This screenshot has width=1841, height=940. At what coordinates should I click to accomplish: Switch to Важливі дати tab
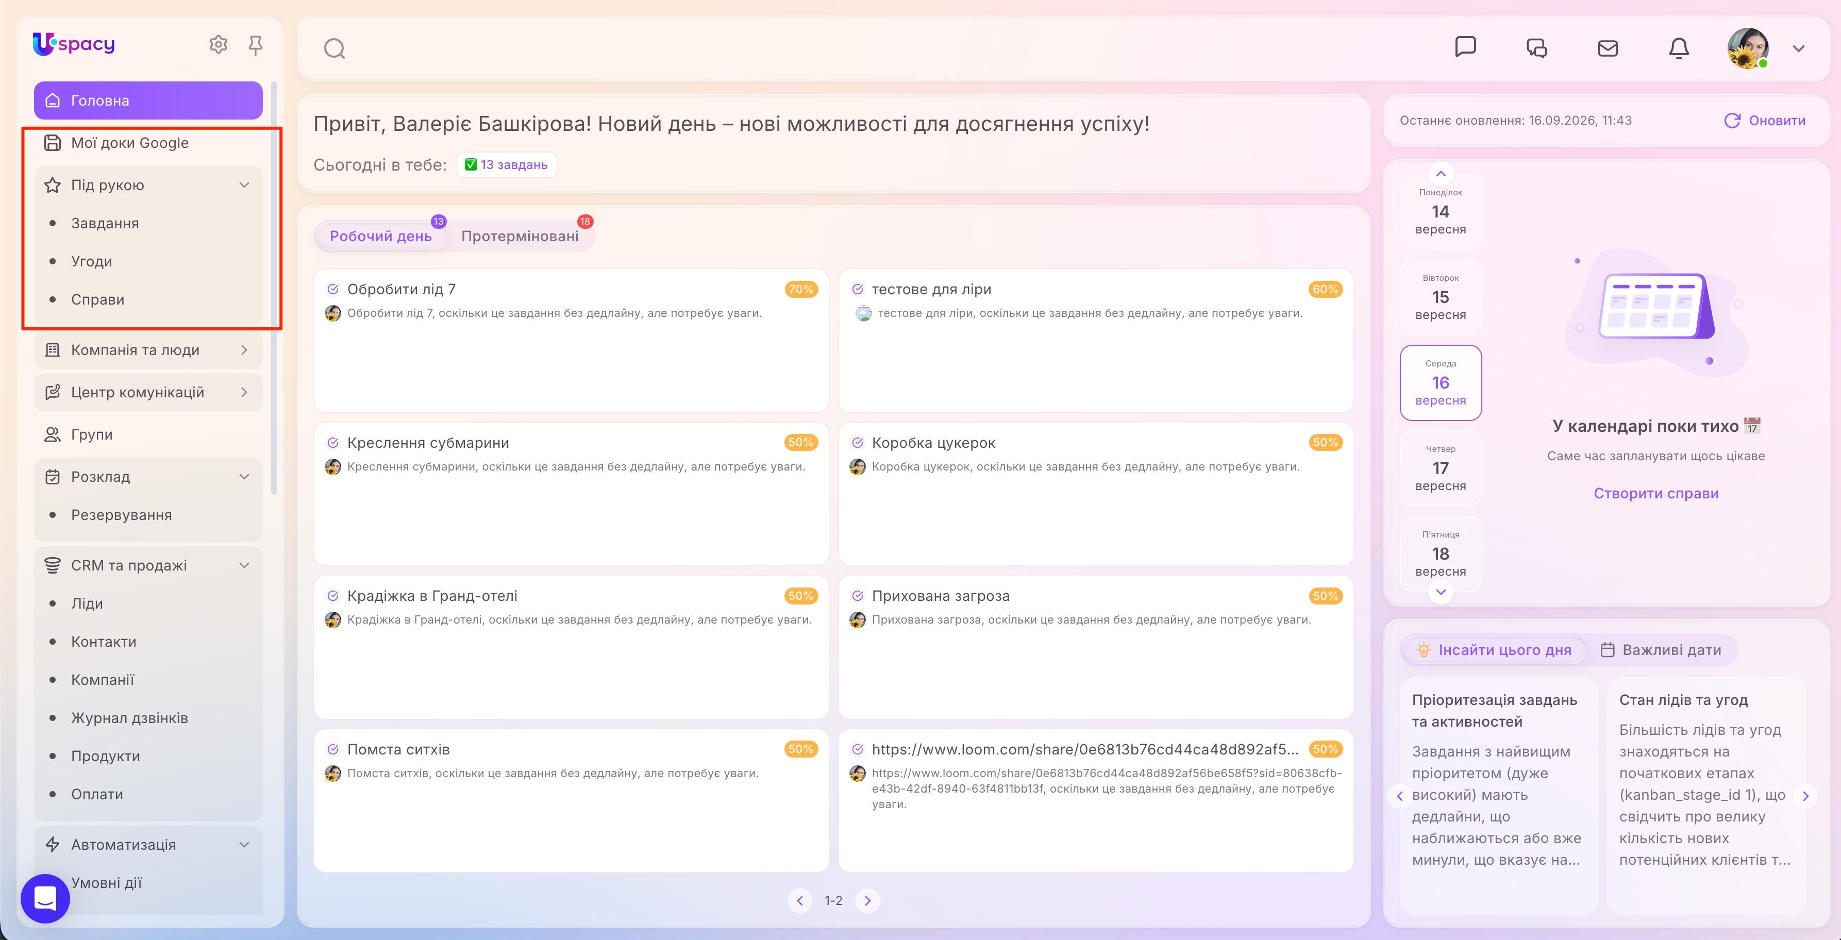click(1660, 650)
